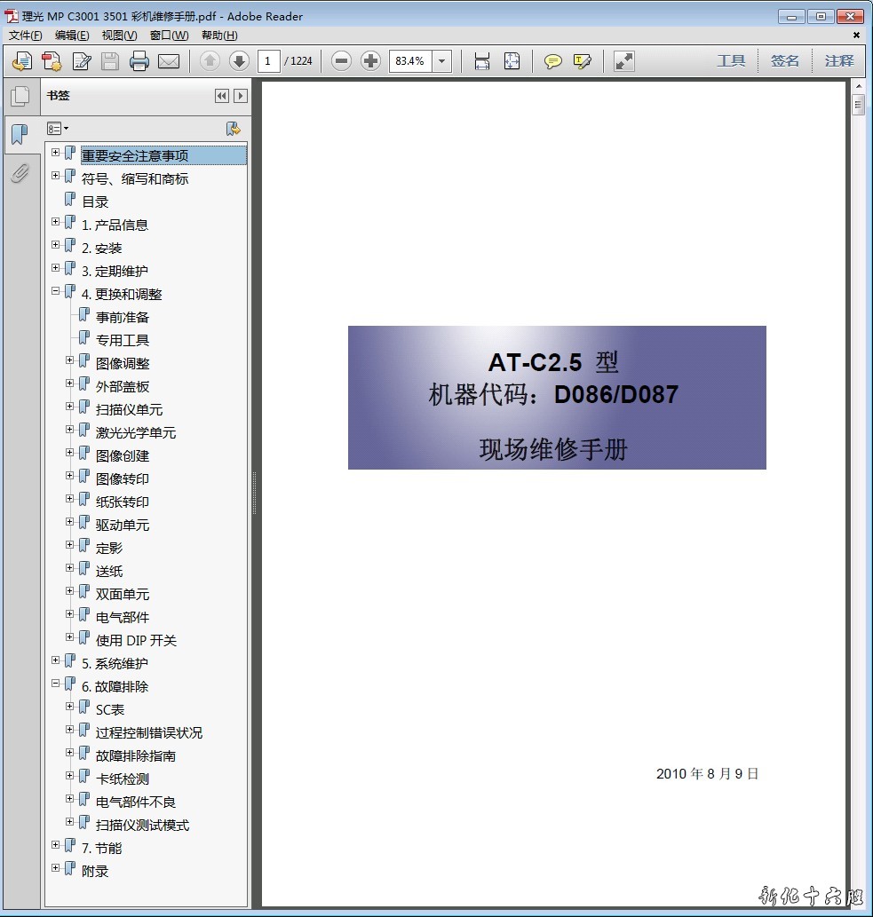Open the attachments paperclip panel
Viewport: 873px width, 917px height.
click(20, 173)
